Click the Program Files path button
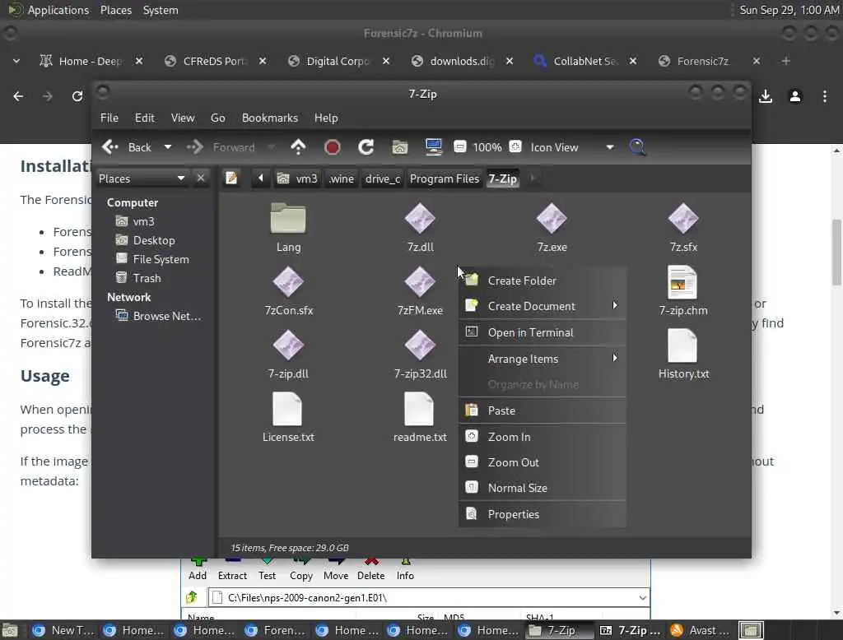 pyautogui.click(x=444, y=178)
